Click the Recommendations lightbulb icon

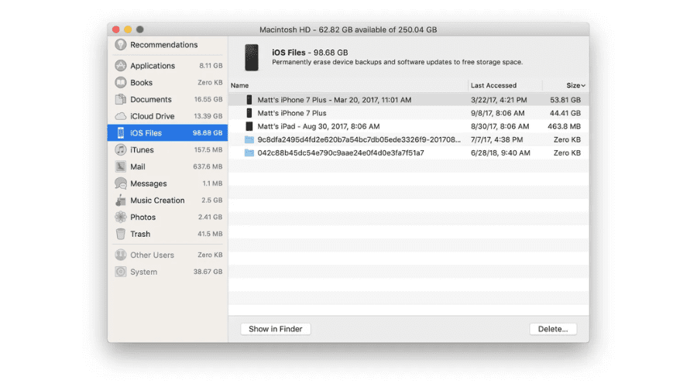pyautogui.click(x=121, y=44)
